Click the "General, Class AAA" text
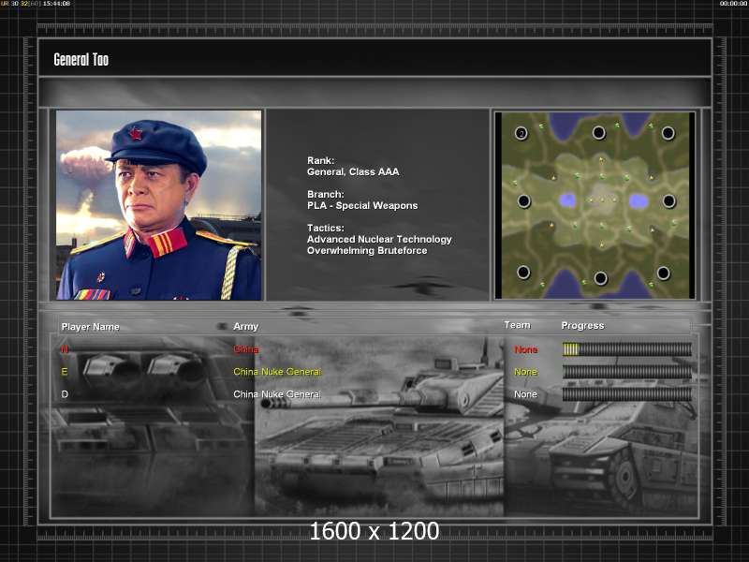Viewport: 749px width, 562px height. pyautogui.click(x=353, y=172)
